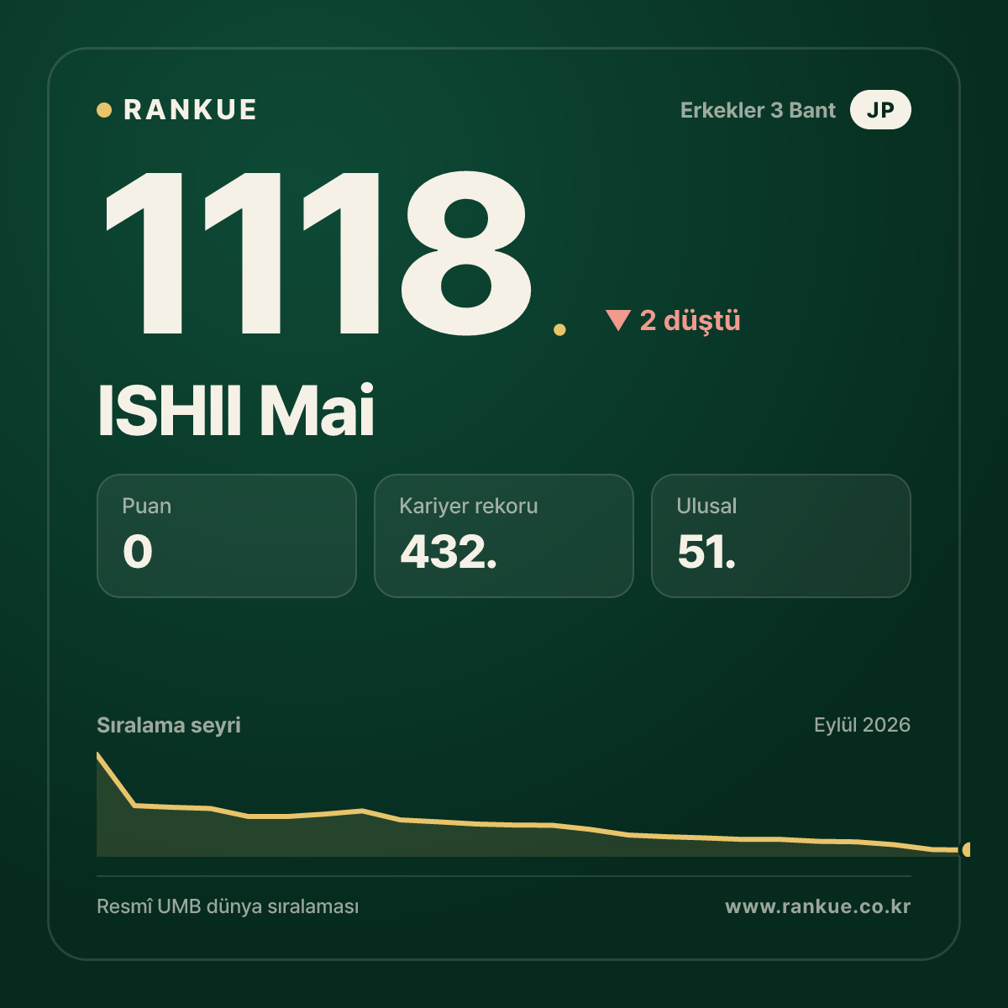This screenshot has width=1008, height=1008.
Task: Click the RANKUE logo text
Action: coord(190,110)
